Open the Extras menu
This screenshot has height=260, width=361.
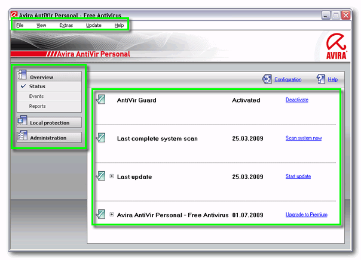click(66, 25)
